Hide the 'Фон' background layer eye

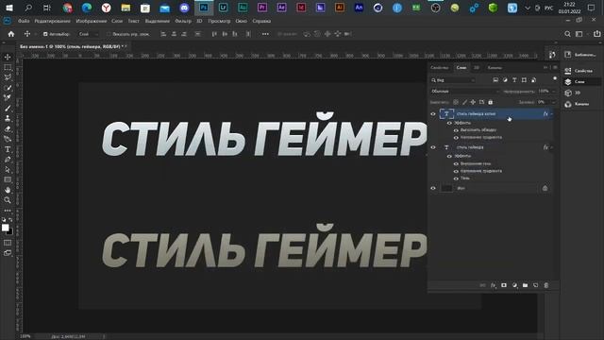pyautogui.click(x=433, y=188)
